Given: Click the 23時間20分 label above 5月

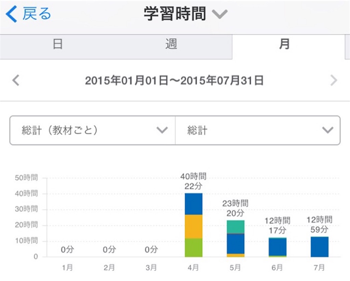Looking at the screenshot, I should point(235,208).
